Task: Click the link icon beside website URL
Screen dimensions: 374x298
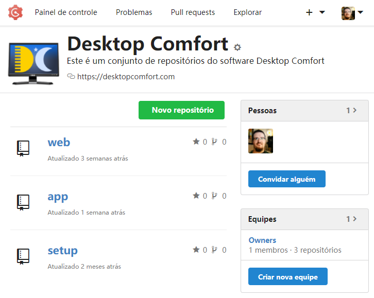Action: (x=71, y=76)
